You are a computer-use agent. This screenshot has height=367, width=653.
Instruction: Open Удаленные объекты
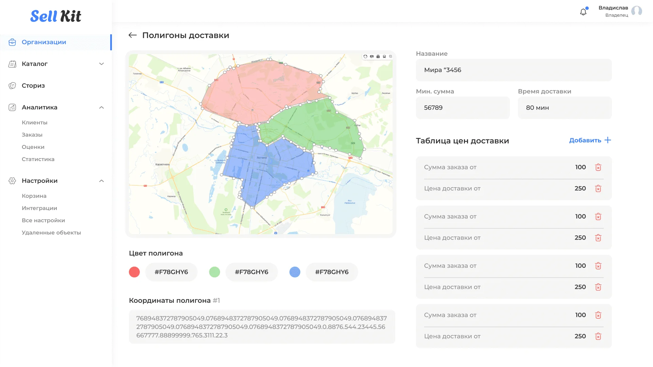click(51, 232)
